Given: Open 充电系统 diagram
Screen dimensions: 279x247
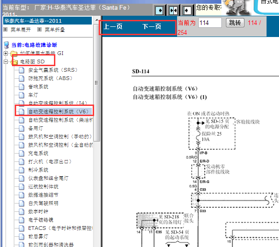Looking at the screenshot, I should click(x=38, y=153).
